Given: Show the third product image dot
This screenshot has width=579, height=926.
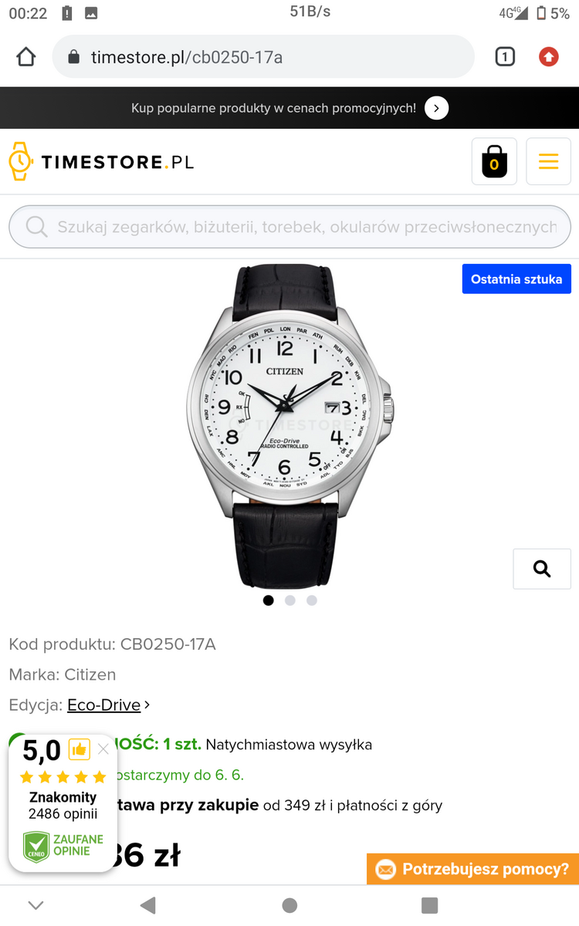Looking at the screenshot, I should point(312,600).
